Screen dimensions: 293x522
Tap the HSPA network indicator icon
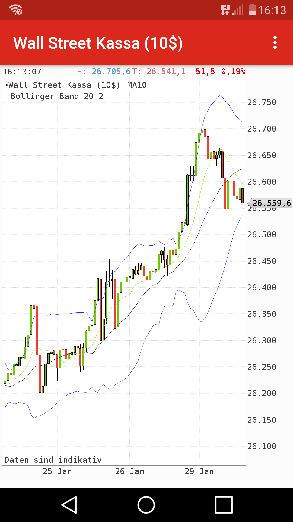point(225,10)
